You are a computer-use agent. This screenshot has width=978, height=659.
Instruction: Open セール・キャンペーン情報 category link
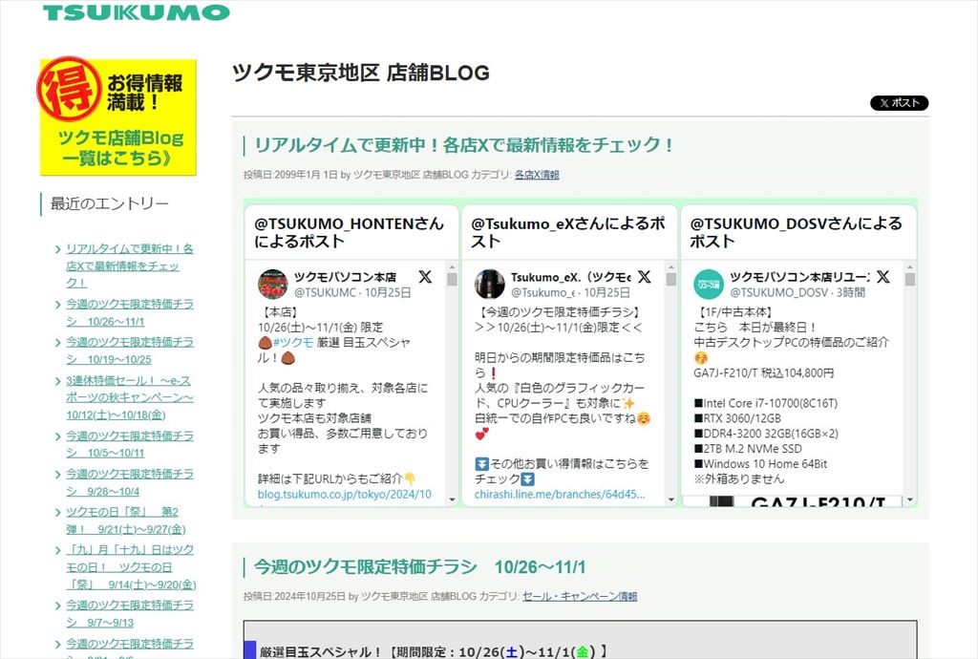click(580, 596)
